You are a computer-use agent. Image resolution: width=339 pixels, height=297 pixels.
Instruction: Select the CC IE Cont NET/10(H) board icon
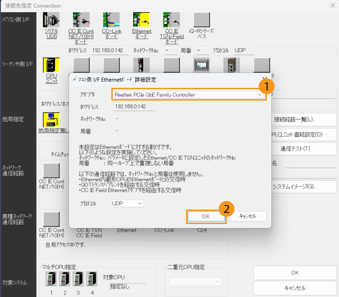coord(81,20)
